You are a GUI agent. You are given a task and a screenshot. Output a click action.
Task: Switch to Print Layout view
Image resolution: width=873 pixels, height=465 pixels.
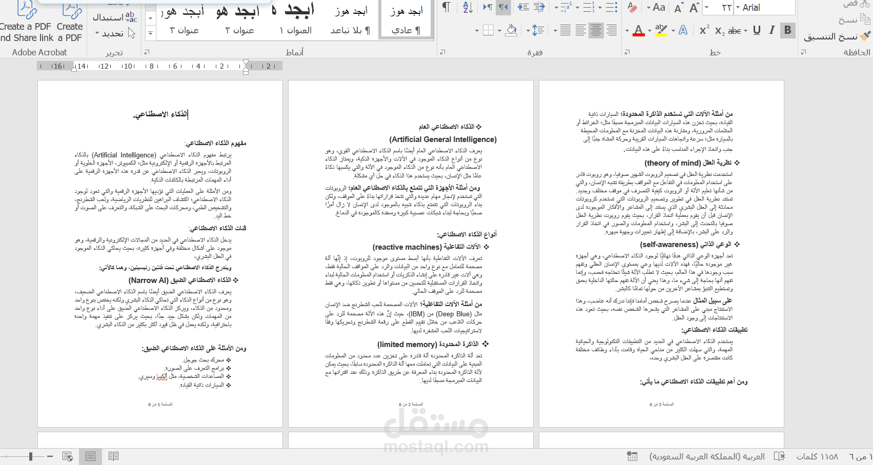90,456
